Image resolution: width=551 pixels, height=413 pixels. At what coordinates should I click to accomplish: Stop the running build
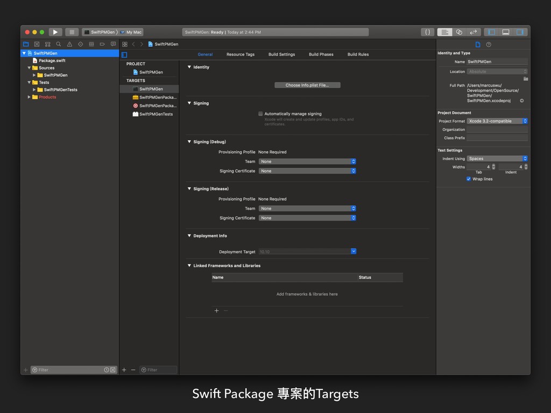click(x=72, y=32)
